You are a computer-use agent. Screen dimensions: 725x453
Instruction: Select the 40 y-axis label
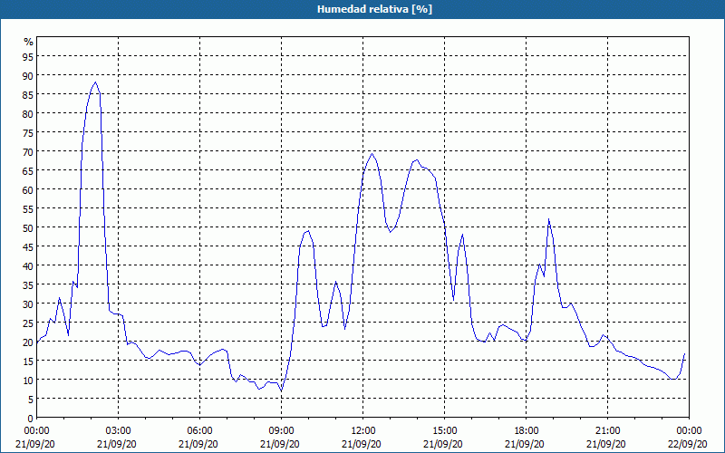(28, 265)
